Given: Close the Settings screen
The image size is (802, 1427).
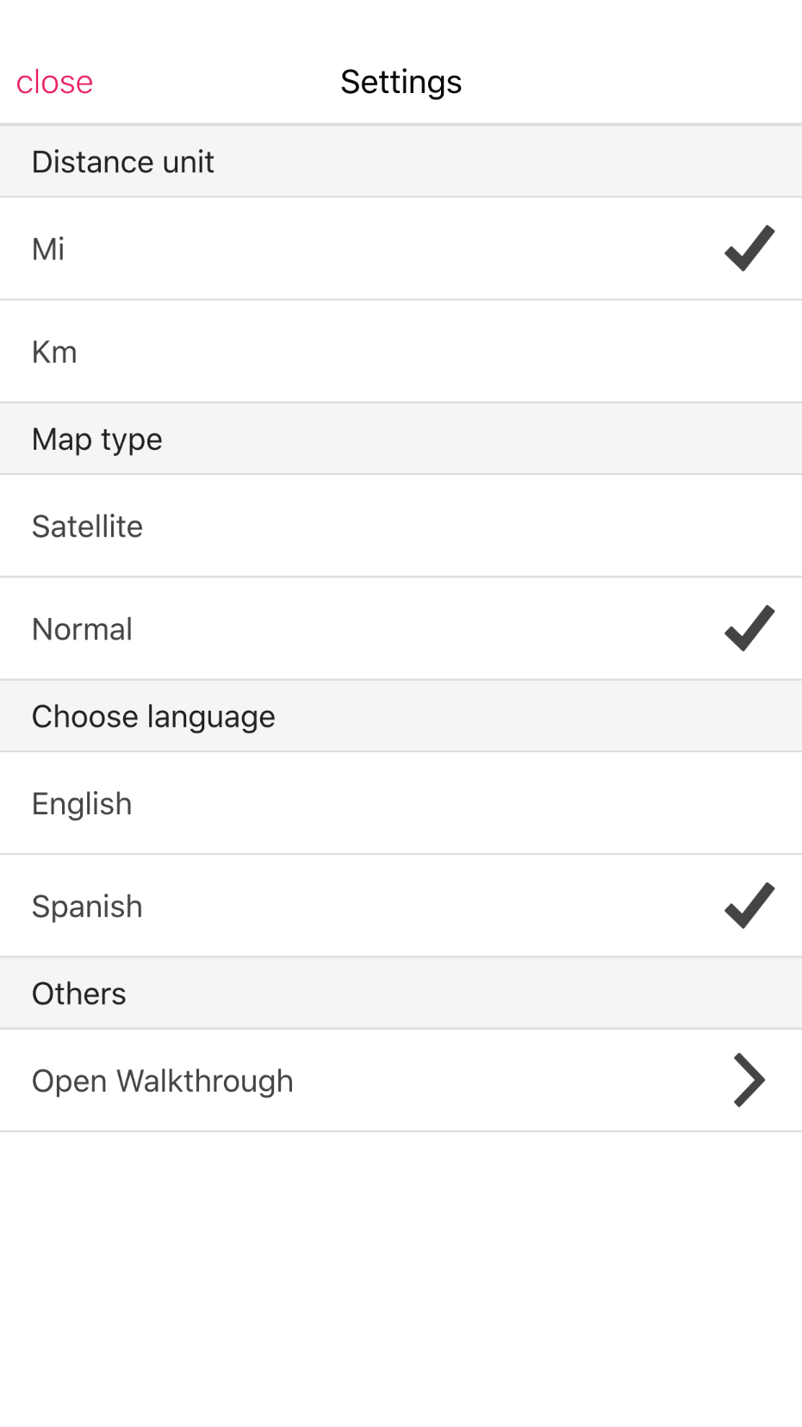Looking at the screenshot, I should [54, 82].
